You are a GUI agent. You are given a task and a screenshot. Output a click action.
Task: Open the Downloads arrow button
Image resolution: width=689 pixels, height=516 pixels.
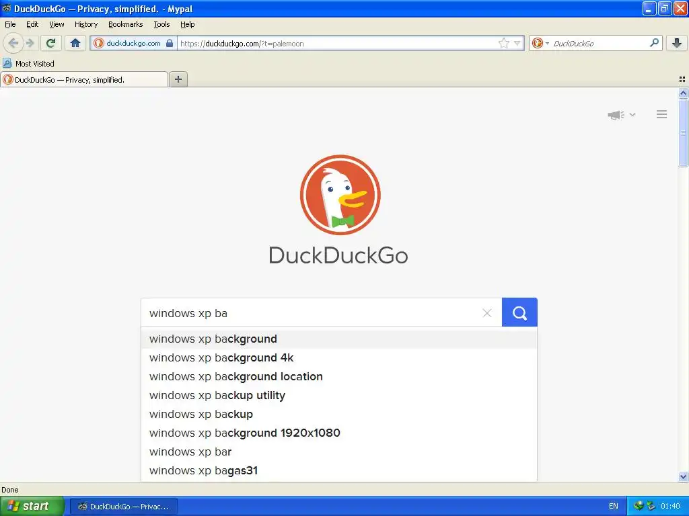point(677,43)
